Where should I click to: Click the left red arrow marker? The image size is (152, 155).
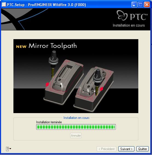pyautogui.click(x=47, y=84)
